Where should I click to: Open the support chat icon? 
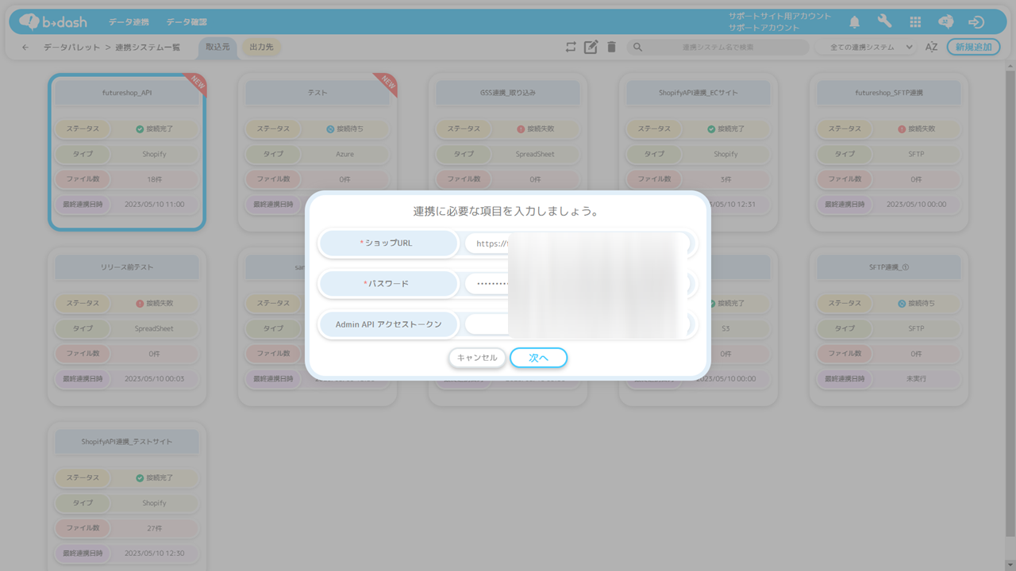(945, 22)
